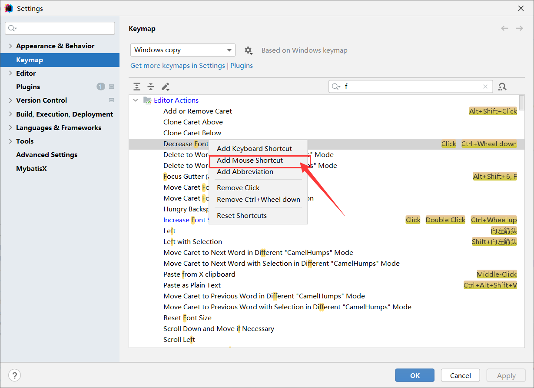Choose Add Mouse Shortcut from context menu
The image size is (534, 388).
click(x=250, y=161)
